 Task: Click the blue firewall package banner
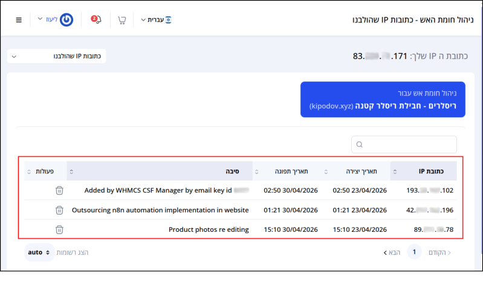pyautogui.click(x=383, y=100)
